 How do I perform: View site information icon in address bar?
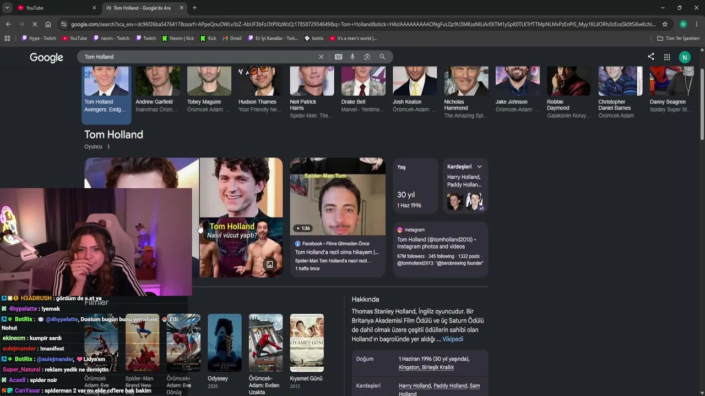coord(64,24)
